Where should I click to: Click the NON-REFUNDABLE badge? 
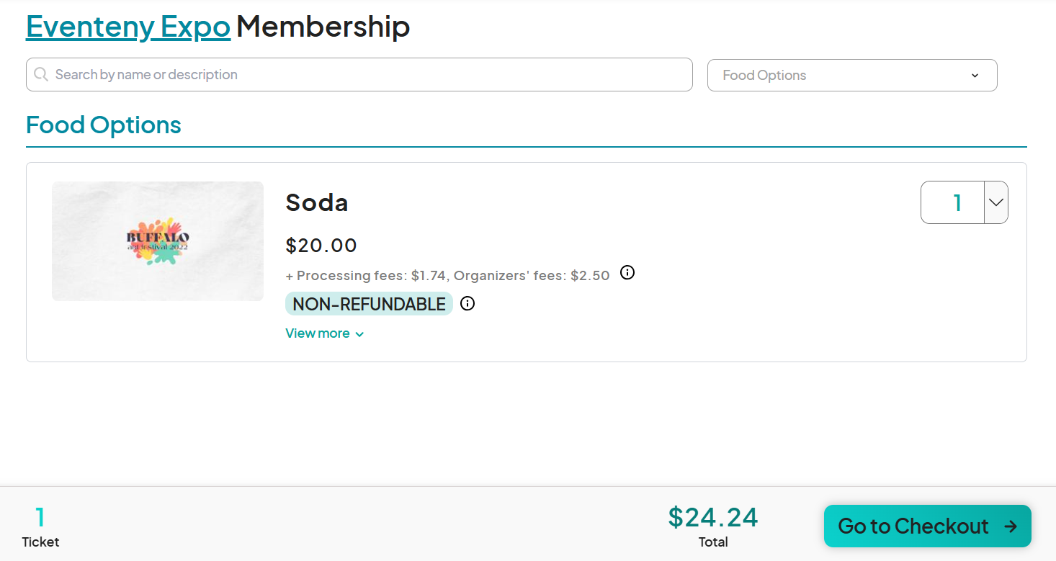point(369,304)
